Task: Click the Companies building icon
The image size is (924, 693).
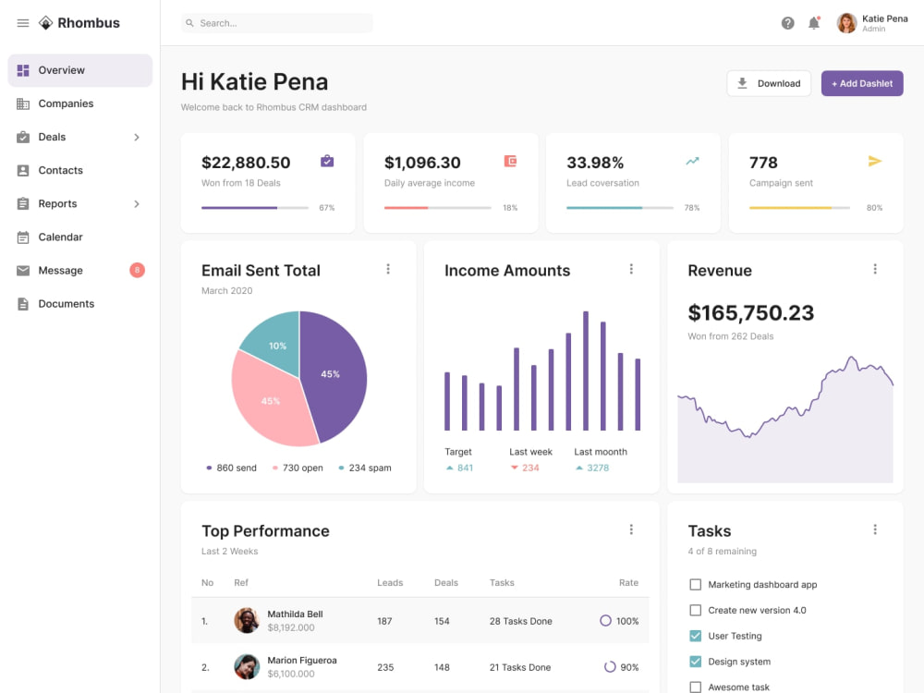Action: (x=23, y=103)
